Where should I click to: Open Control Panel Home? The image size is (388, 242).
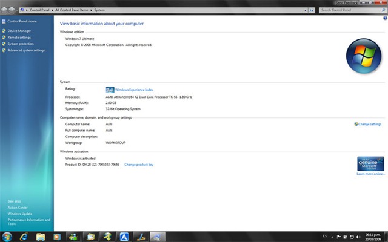click(22, 21)
